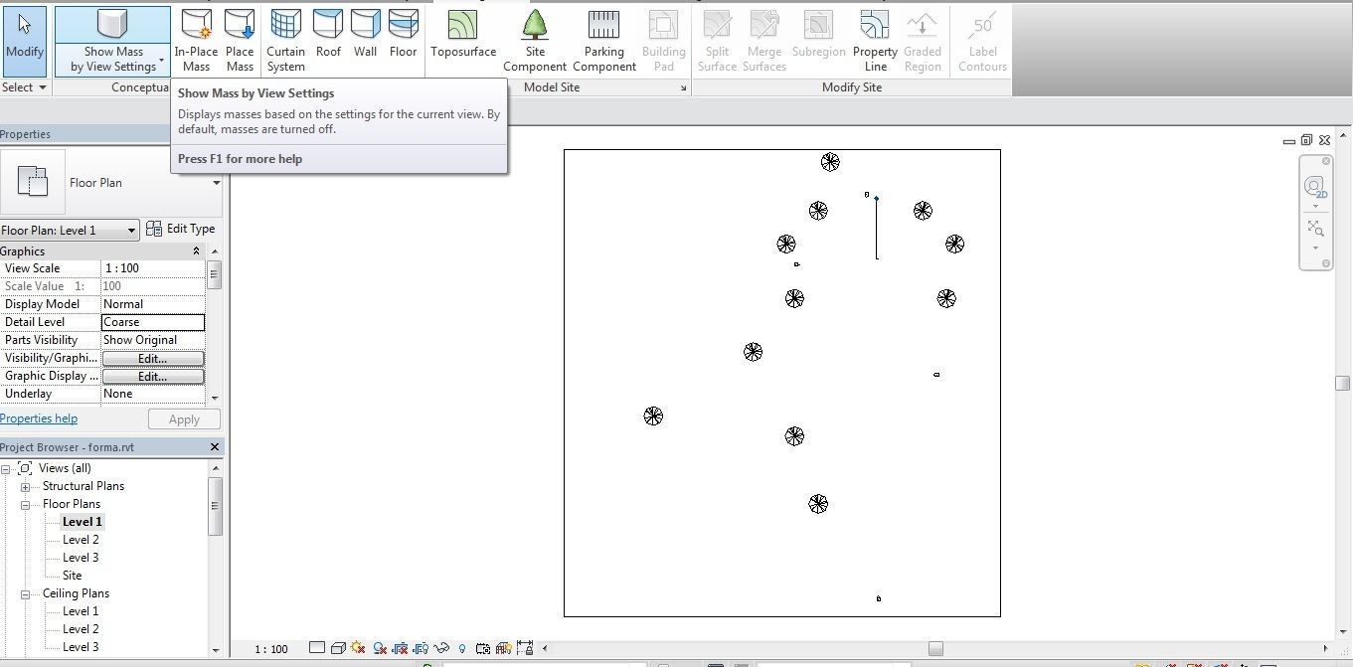Viewport: 1353px width, 667px height.
Task: Click Show Mass by View Settings
Action: [112, 41]
